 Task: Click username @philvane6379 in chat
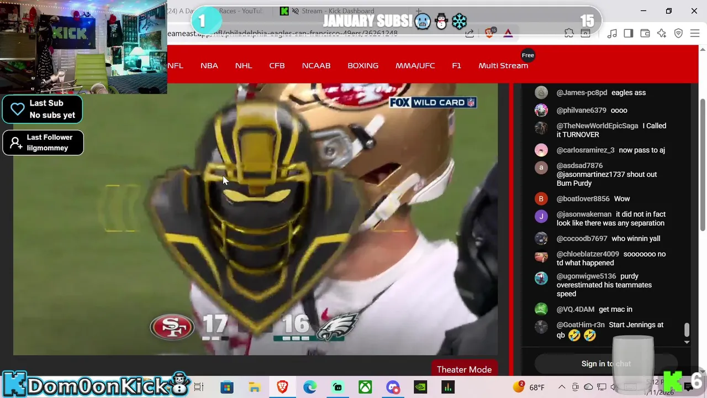(x=581, y=110)
